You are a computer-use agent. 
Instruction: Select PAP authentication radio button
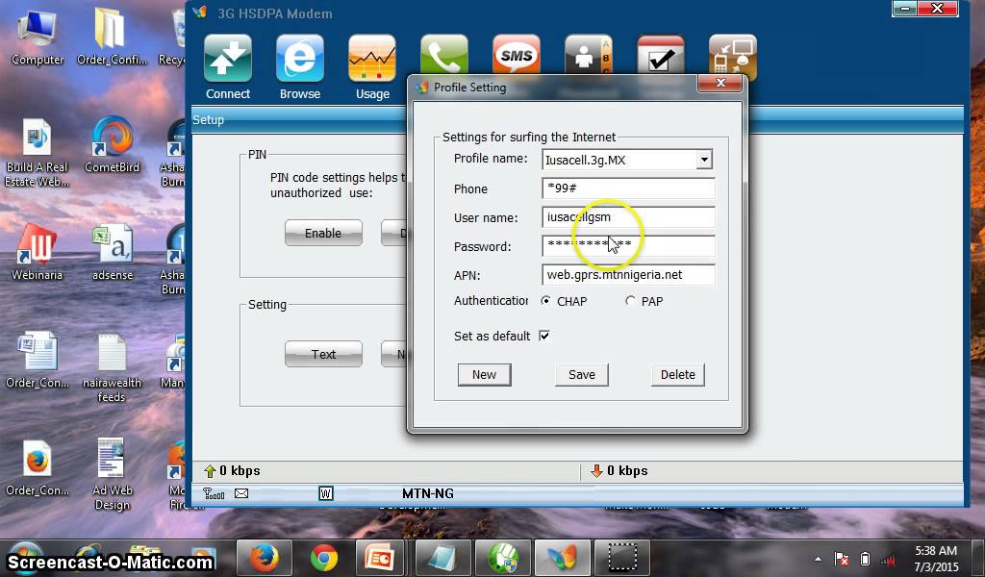click(x=629, y=301)
